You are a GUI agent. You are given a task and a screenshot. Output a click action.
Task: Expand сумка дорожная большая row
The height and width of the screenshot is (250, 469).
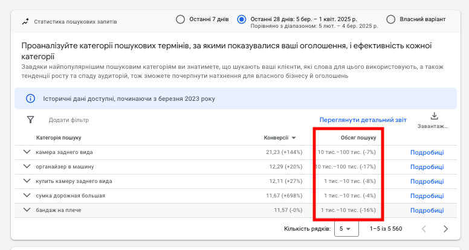pyautogui.click(x=27, y=195)
